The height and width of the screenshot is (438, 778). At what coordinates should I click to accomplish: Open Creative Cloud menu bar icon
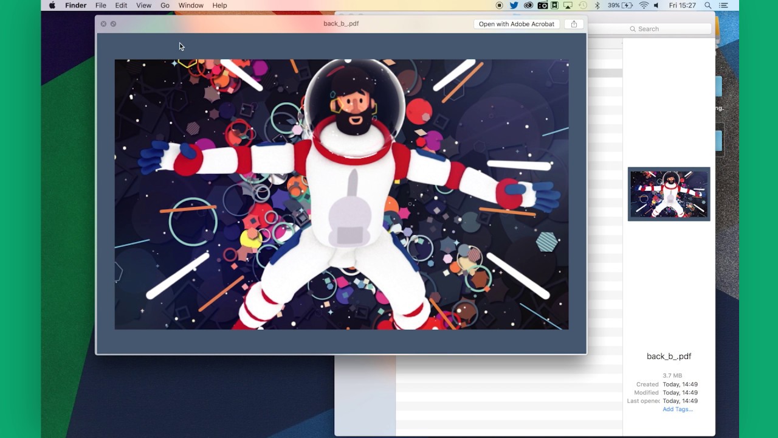point(528,5)
